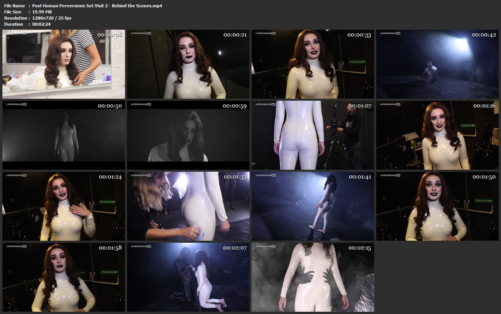Select the foggy frame at 00:00:50
Viewport: 501px width, 314px height.
[x=64, y=135]
